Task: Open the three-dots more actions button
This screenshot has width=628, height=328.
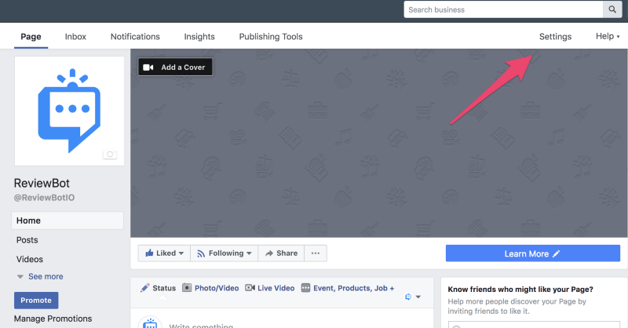Action: pyautogui.click(x=316, y=253)
